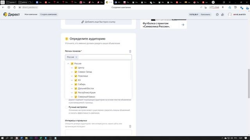Click the 'Определите аудиторию' section heading
Screen dimensions: 250x140
pyautogui.click(x=87, y=39)
